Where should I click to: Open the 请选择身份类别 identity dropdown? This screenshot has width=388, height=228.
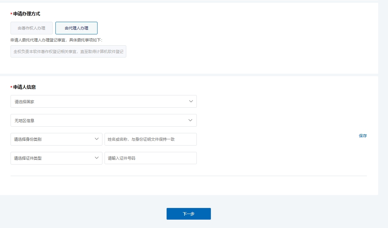click(x=53, y=139)
